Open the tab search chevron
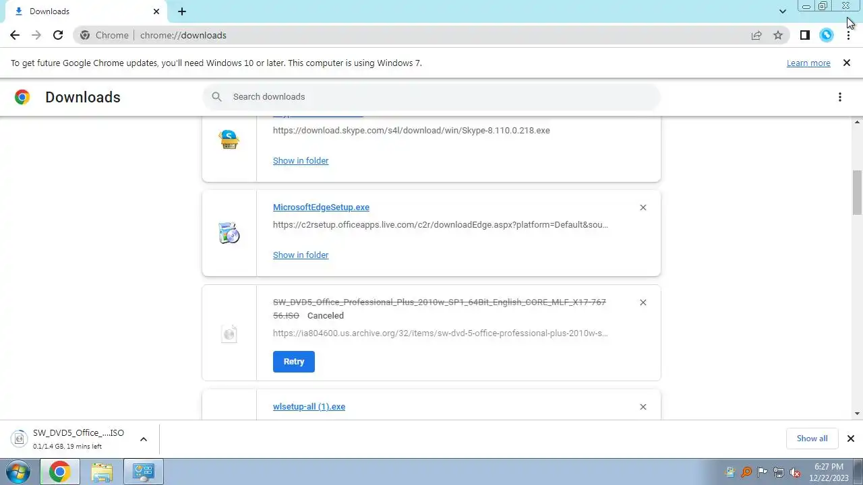 782,11
